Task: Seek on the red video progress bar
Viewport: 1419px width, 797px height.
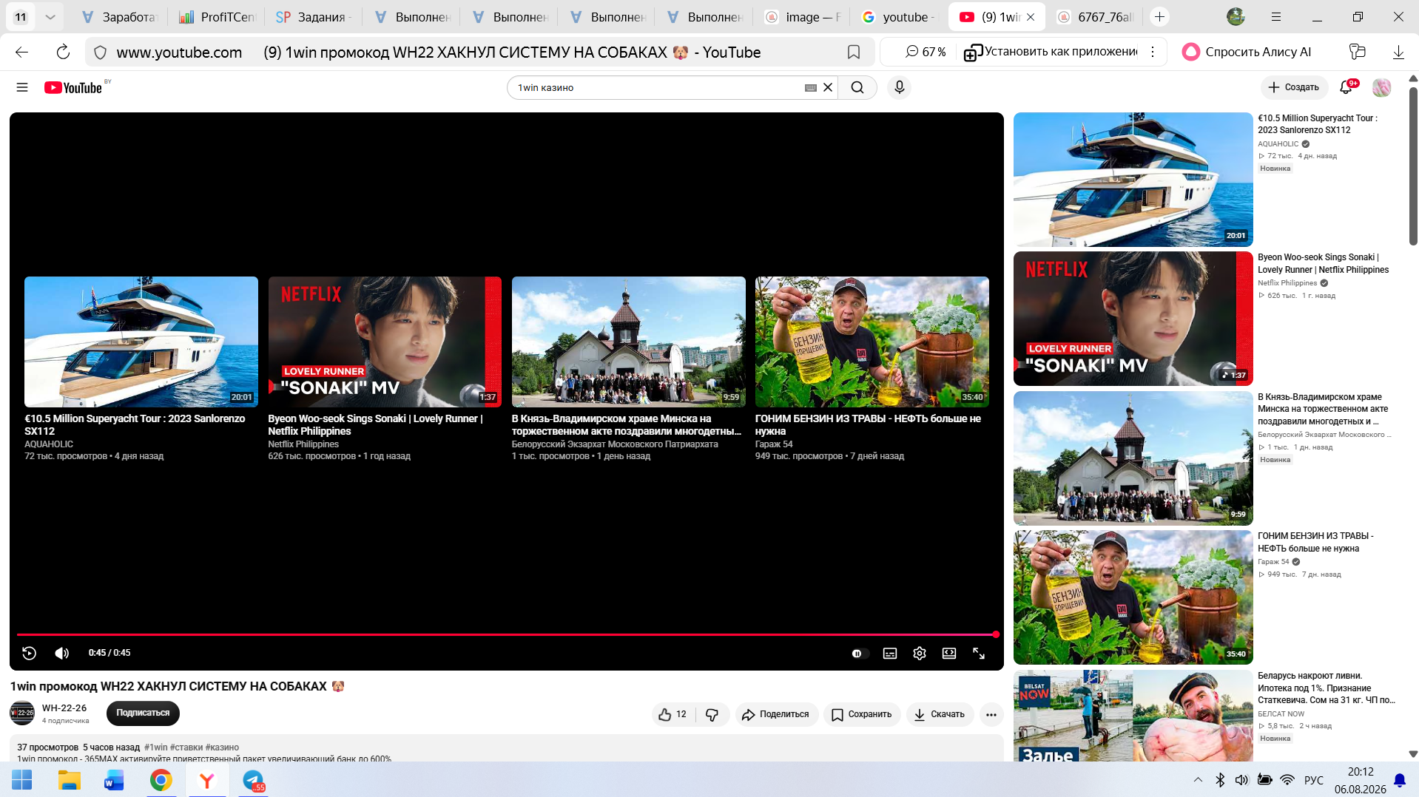Action: click(x=507, y=634)
